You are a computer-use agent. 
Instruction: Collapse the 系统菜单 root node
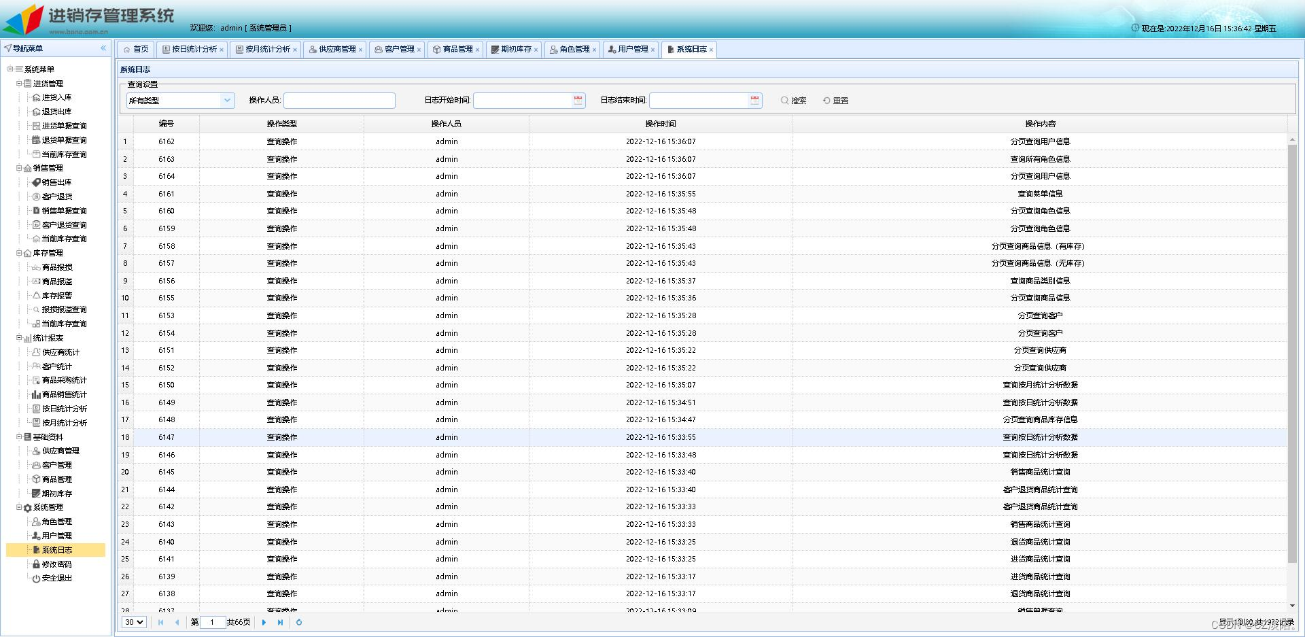tap(10, 69)
